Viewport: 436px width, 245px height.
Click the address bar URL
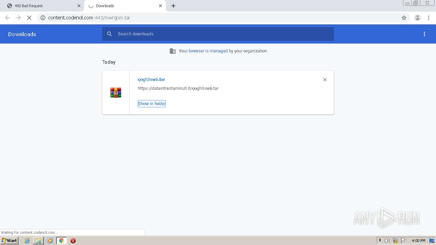click(x=89, y=18)
